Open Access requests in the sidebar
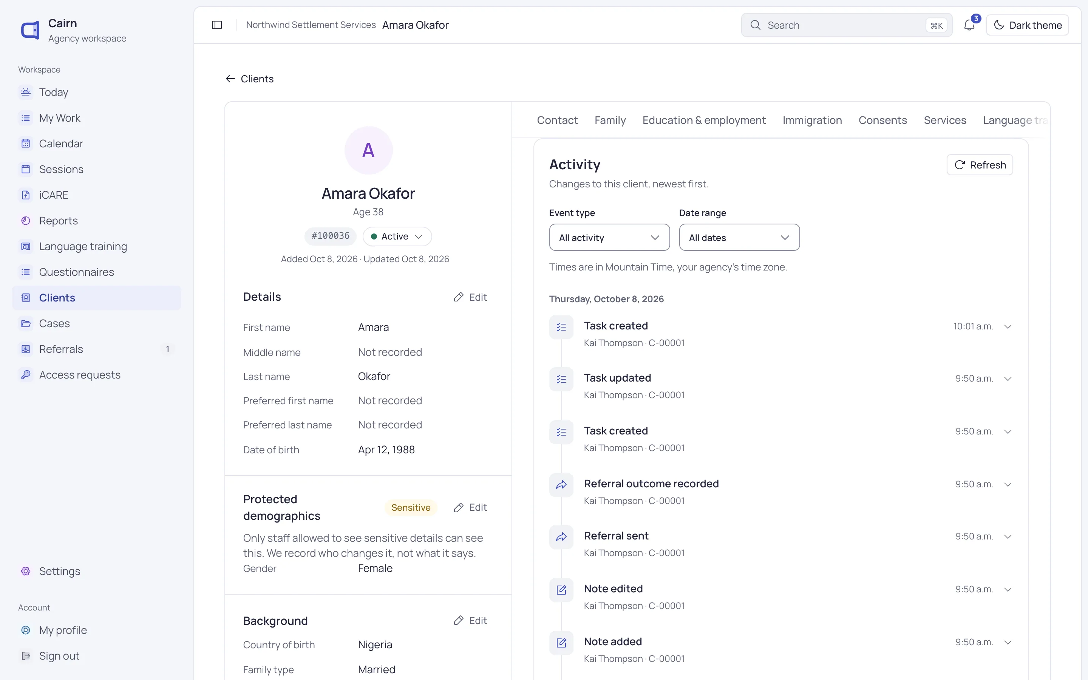Viewport: 1088px width, 680px height. [x=97, y=375]
